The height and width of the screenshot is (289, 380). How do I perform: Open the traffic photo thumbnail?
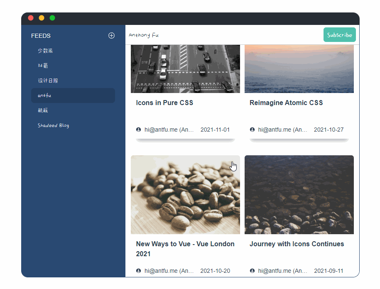185,69
